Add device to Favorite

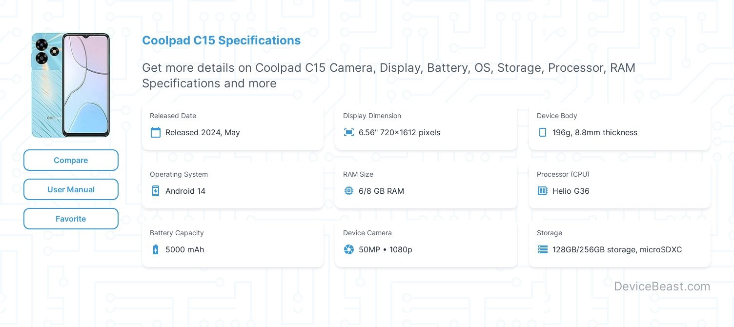[x=71, y=219]
